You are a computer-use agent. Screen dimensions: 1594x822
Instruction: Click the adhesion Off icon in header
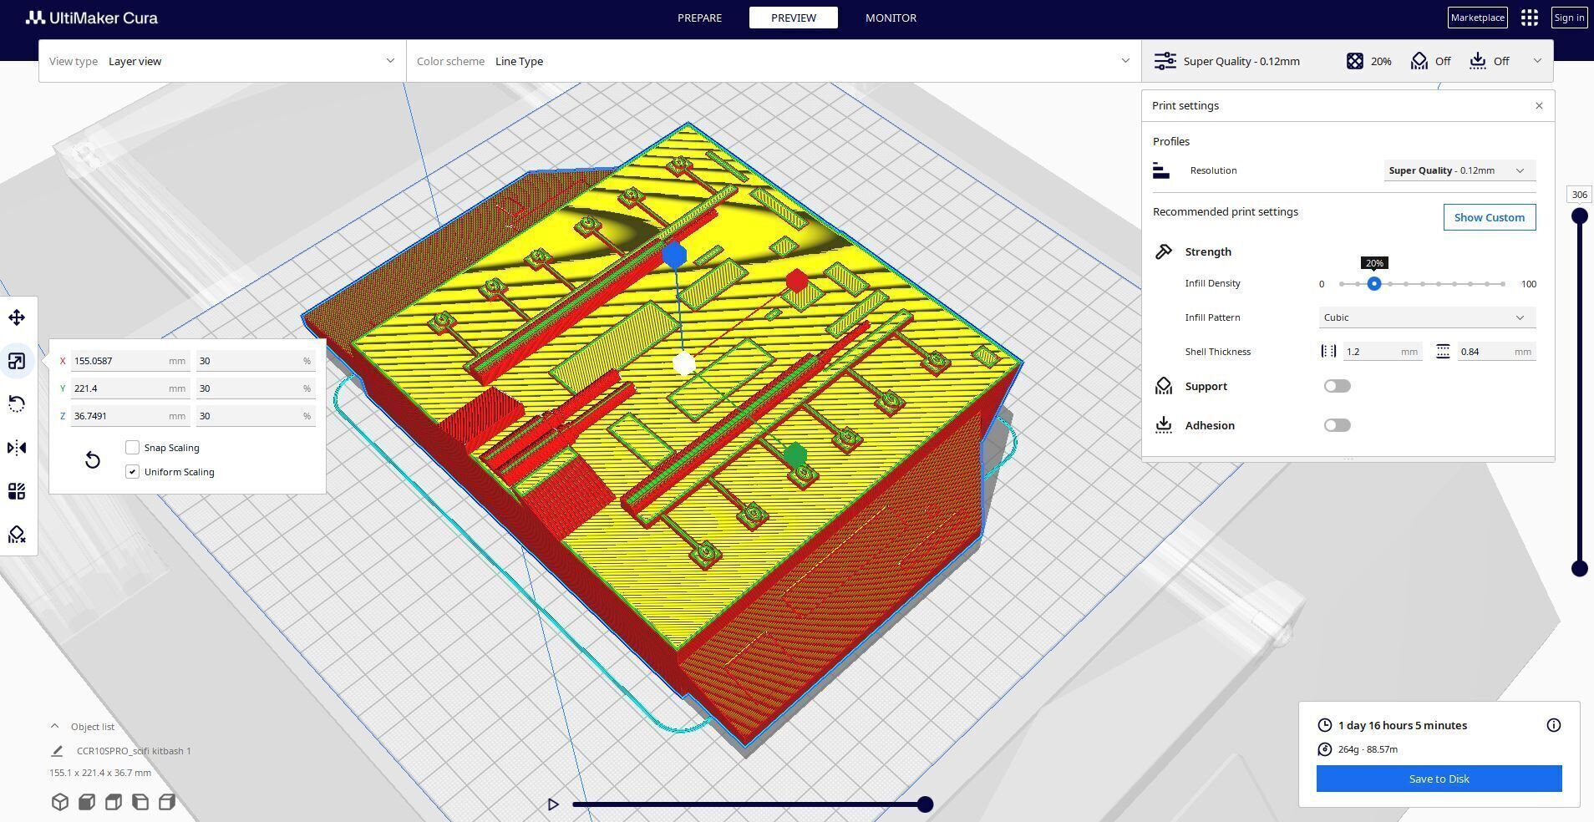point(1478,61)
